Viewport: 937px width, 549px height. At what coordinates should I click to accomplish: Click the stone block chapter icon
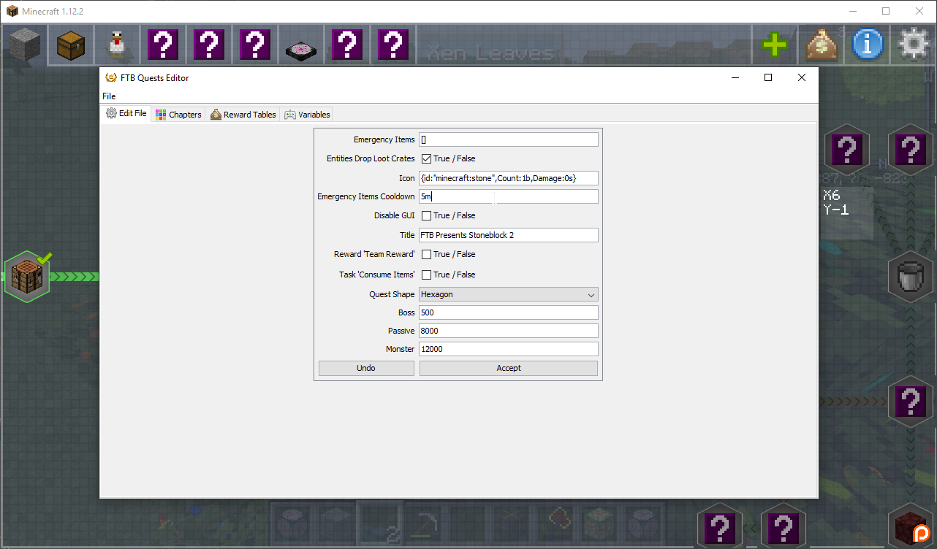pos(25,45)
